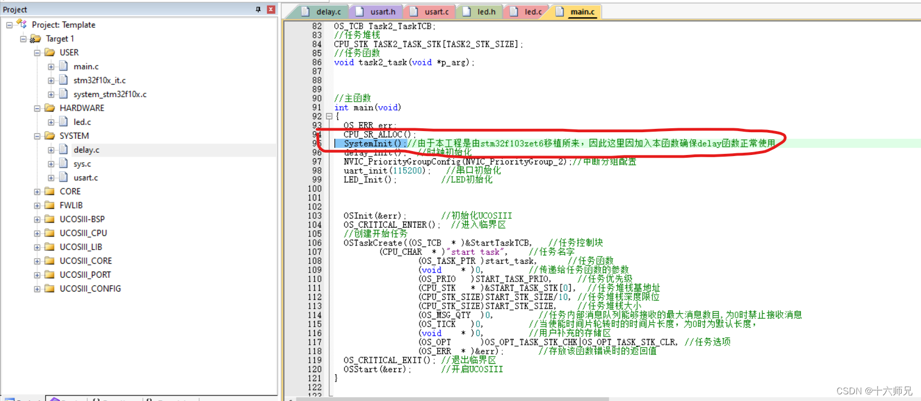Click the system_stm32f10x.c file icon
Image resolution: width=921 pixels, height=401 pixels.
[x=63, y=94]
